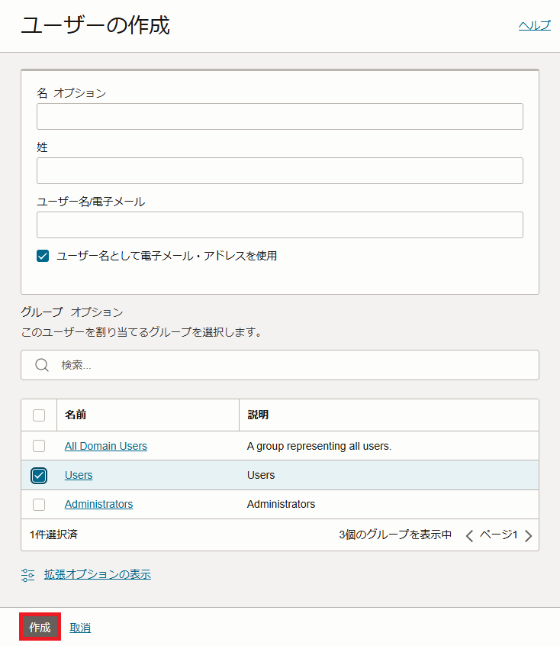The image size is (560, 646).
Task: Uncheck the Users group checkbox
Action: point(39,476)
